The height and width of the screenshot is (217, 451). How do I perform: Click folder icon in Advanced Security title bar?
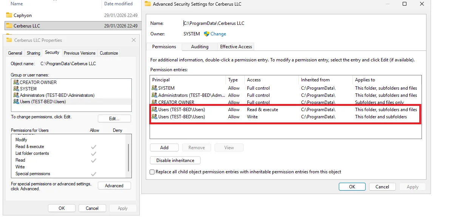147,4
